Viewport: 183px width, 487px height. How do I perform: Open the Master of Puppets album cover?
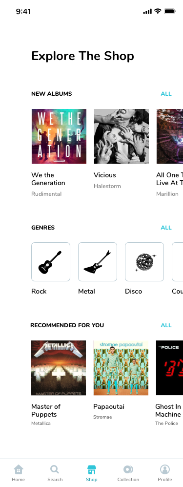point(59,368)
